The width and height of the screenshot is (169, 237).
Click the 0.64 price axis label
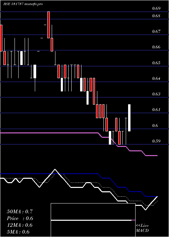156,79
